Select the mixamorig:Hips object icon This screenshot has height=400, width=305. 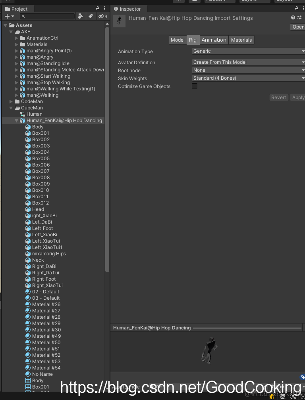pyautogui.click(x=28, y=254)
